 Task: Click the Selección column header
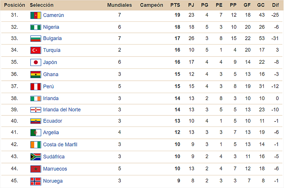click(x=42, y=5)
